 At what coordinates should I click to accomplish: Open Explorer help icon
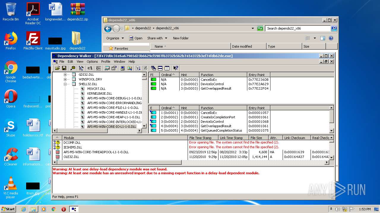pyautogui.click(x=331, y=38)
